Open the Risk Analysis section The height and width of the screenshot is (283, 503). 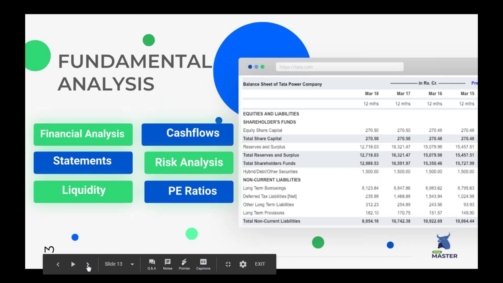[189, 162]
